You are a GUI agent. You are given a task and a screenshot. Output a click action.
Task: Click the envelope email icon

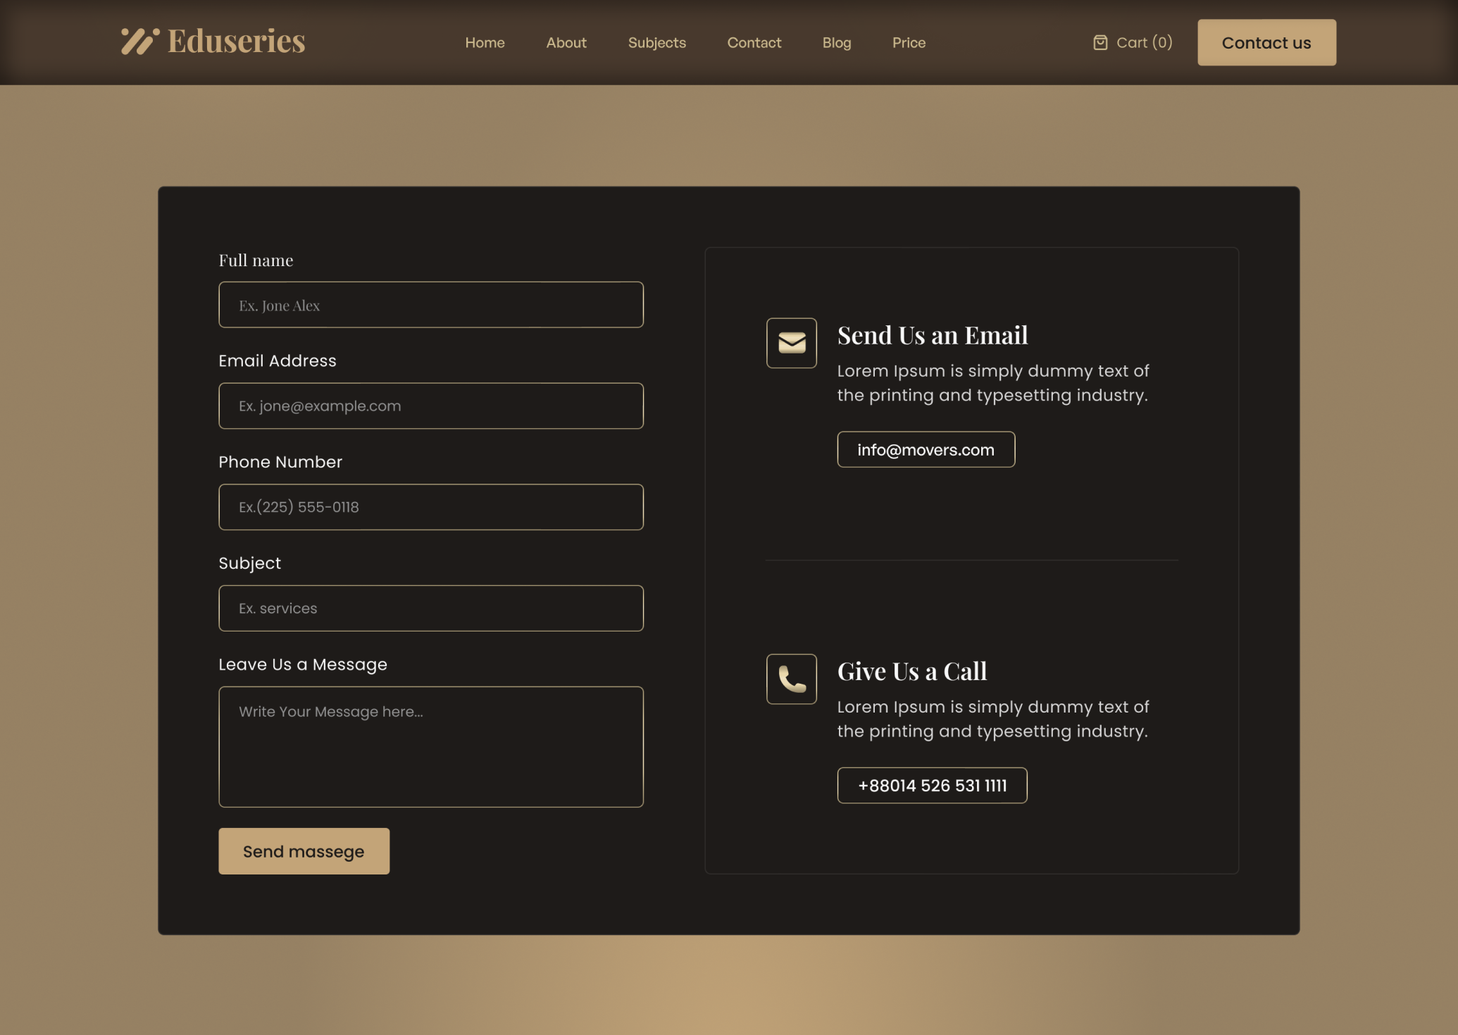[791, 343]
